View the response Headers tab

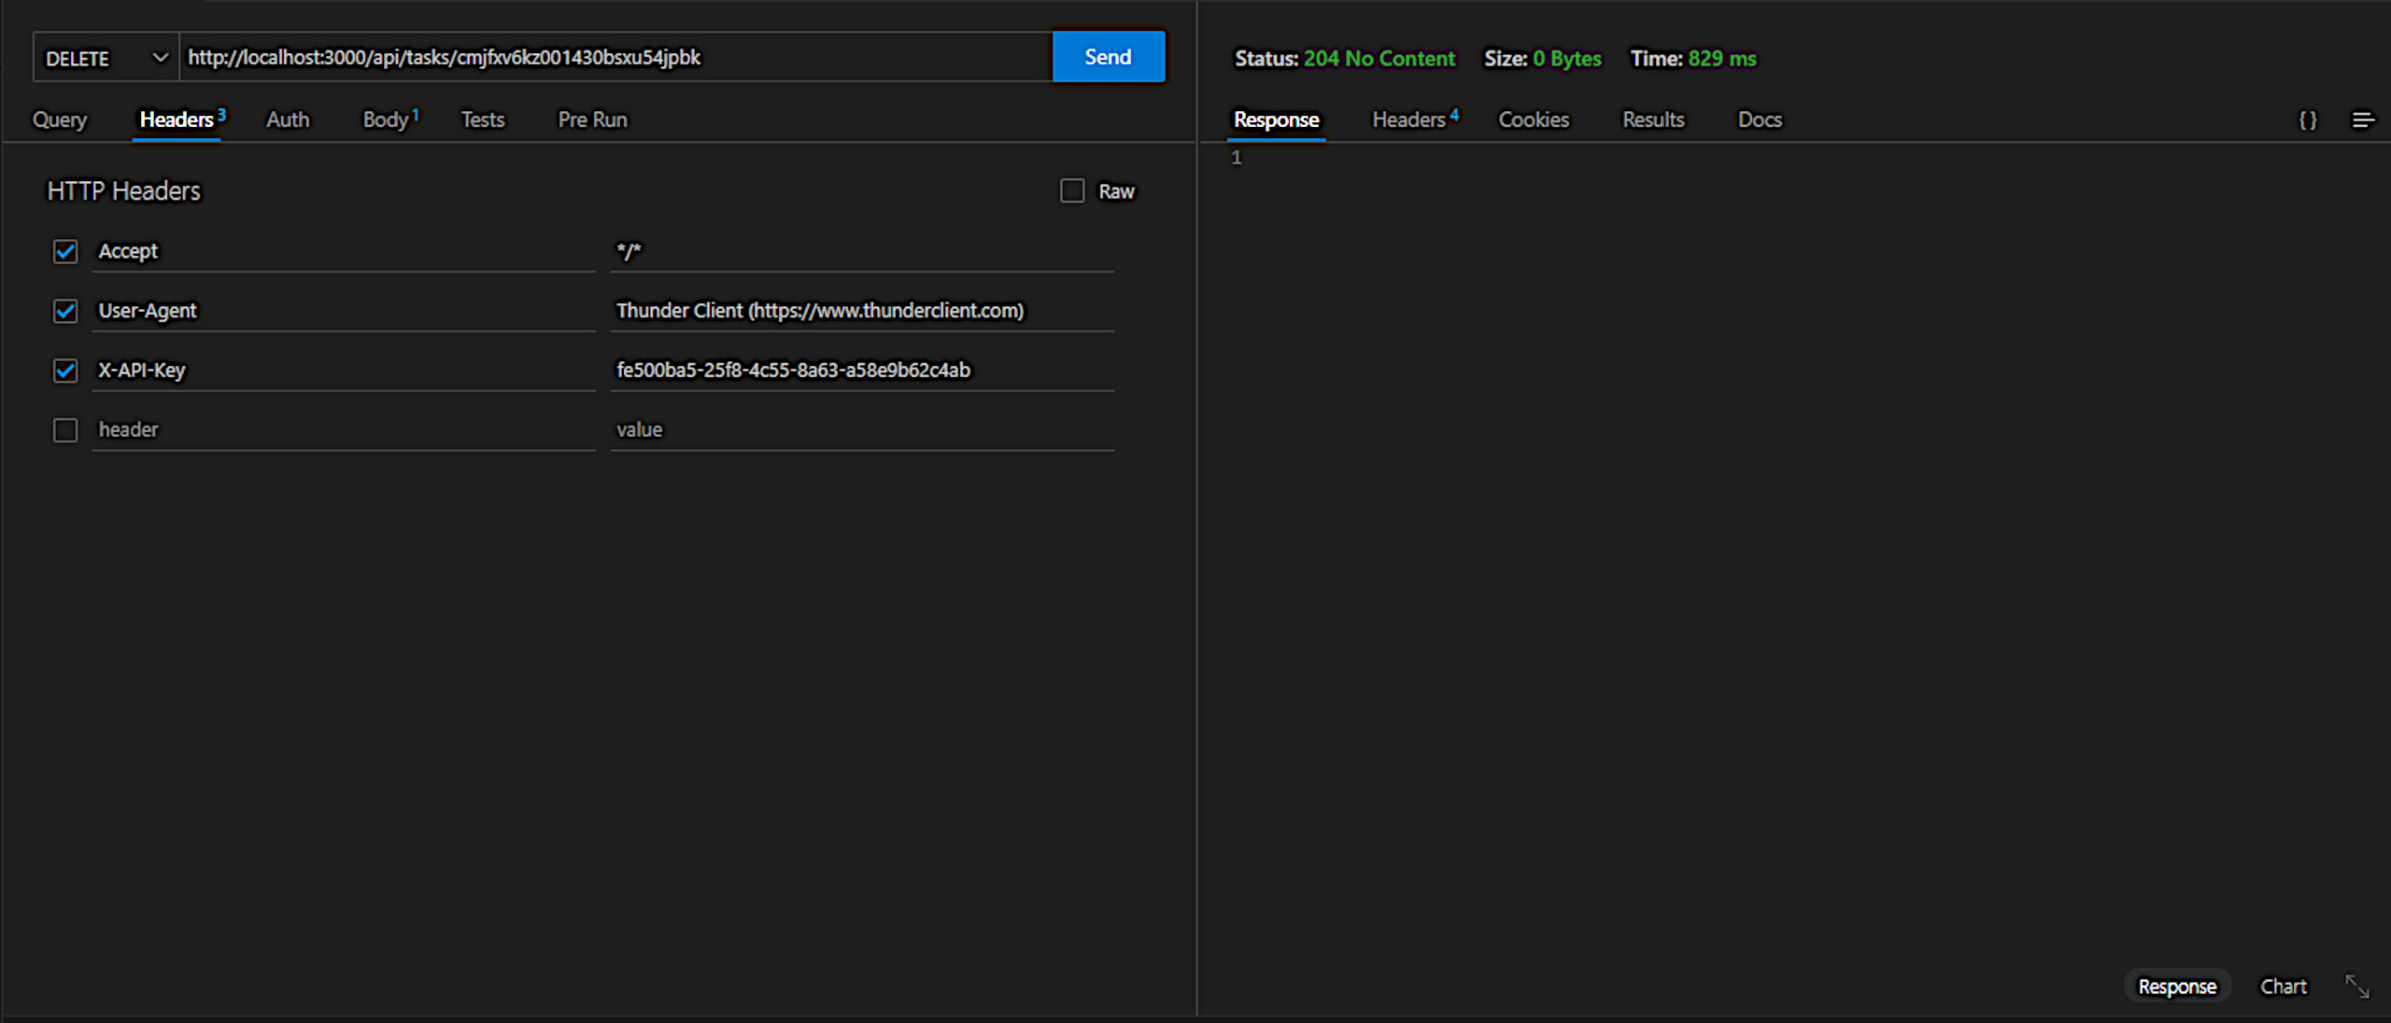[1408, 119]
